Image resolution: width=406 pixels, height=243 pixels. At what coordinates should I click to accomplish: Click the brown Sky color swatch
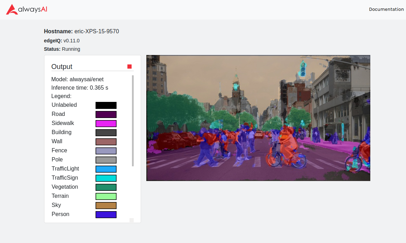(x=106, y=205)
